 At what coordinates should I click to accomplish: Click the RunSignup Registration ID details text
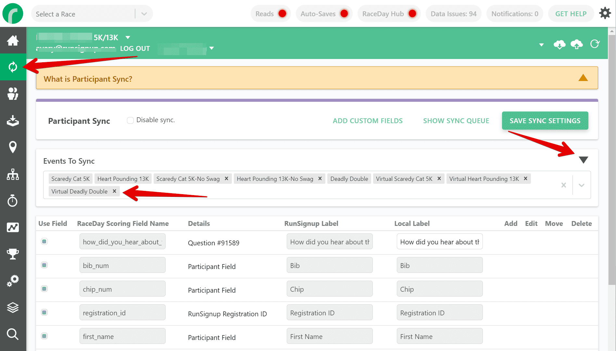227,314
